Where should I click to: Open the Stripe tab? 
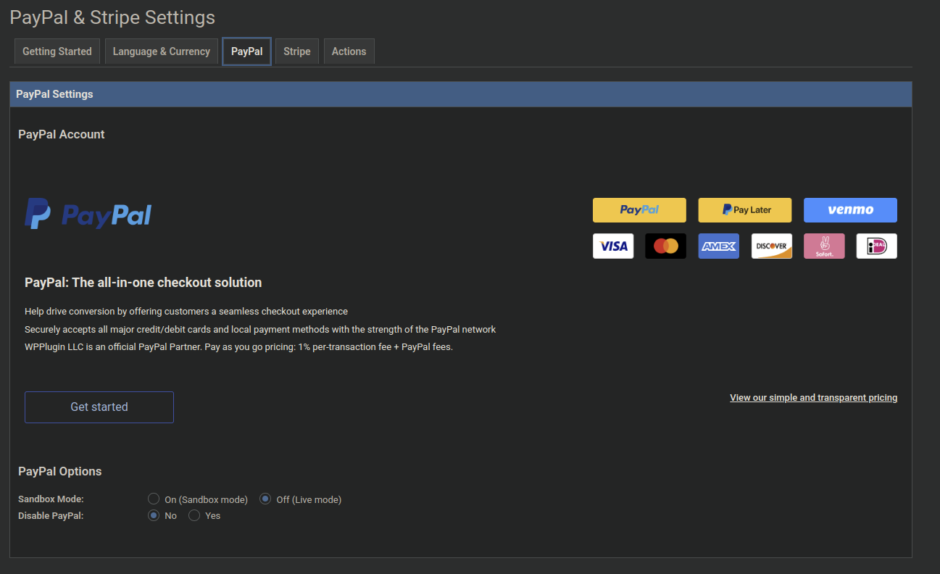pos(297,51)
